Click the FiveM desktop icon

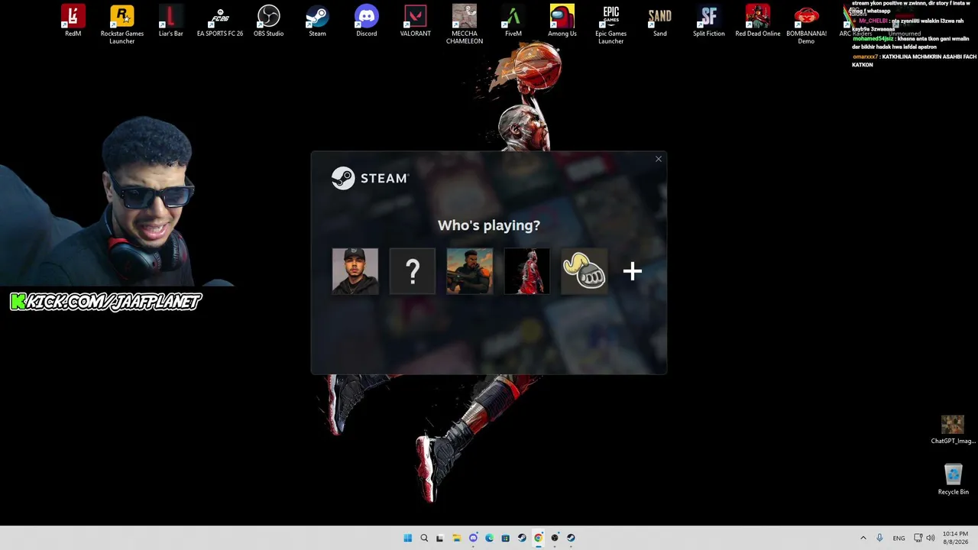(x=513, y=21)
